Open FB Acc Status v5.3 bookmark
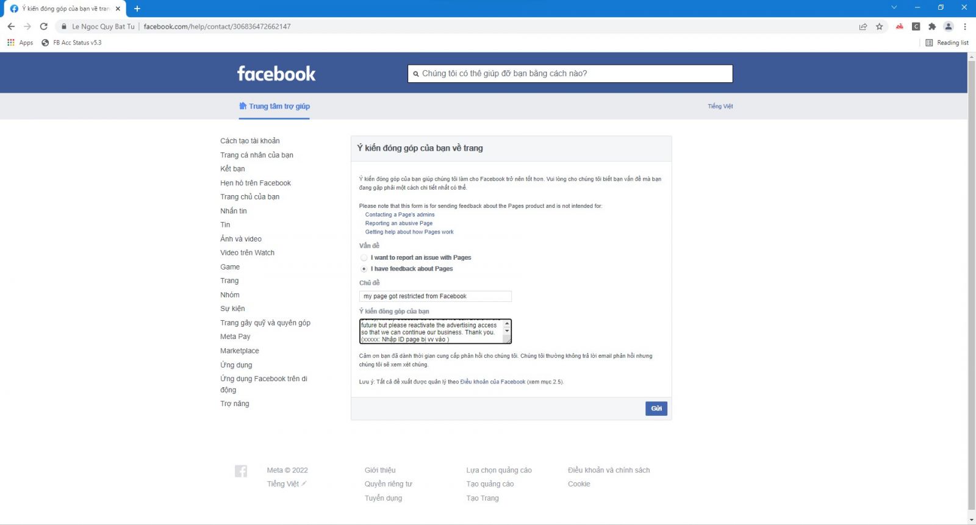976x525 pixels. [71, 43]
